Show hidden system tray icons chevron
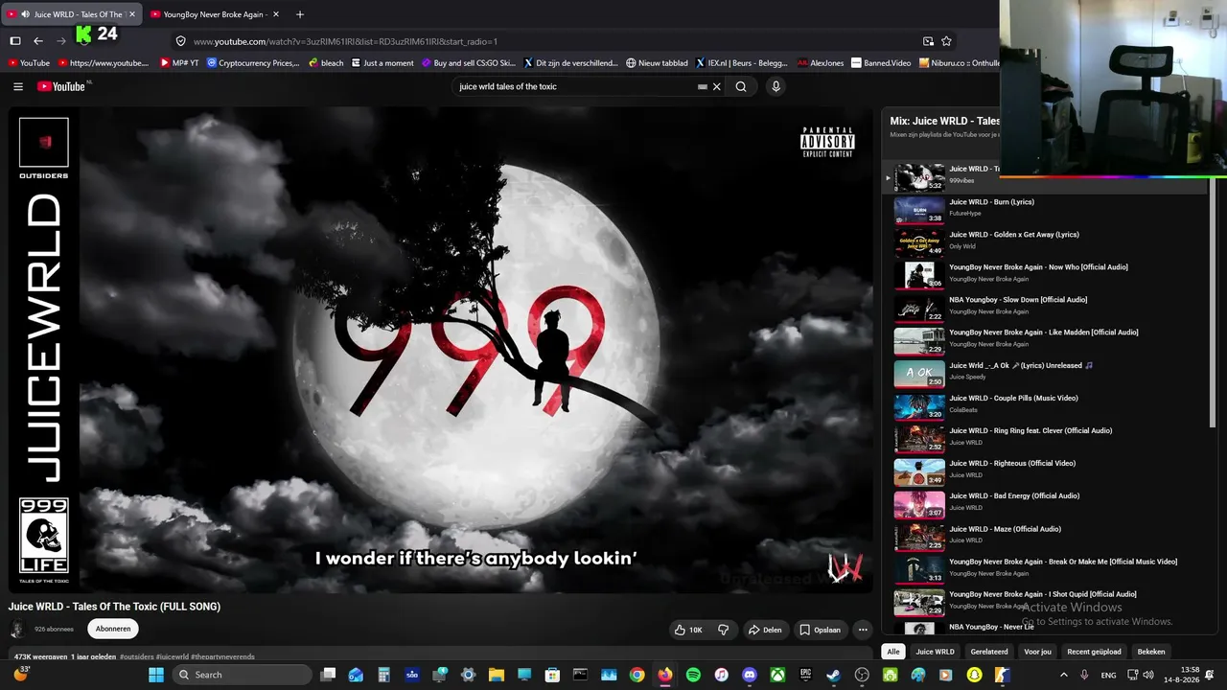 click(x=1063, y=675)
